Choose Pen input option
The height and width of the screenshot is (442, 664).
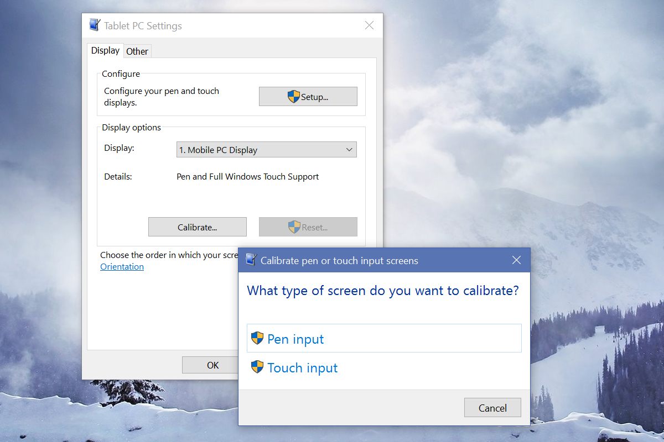click(x=384, y=338)
